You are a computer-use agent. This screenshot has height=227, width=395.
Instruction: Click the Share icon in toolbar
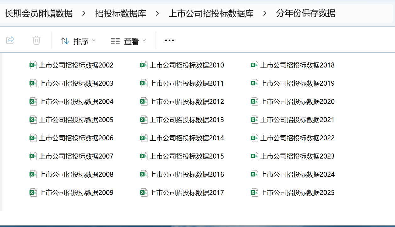(x=10, y=40)
